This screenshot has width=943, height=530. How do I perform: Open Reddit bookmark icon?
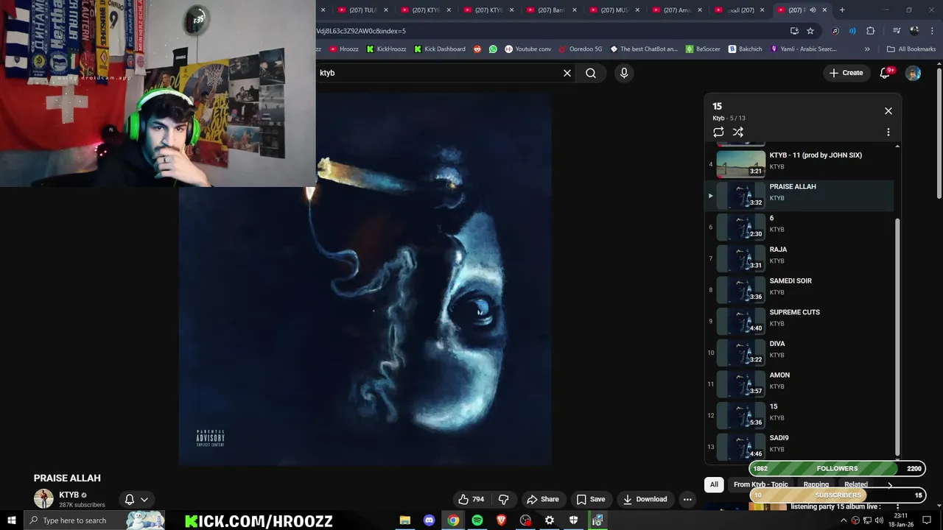pos(477,49)
